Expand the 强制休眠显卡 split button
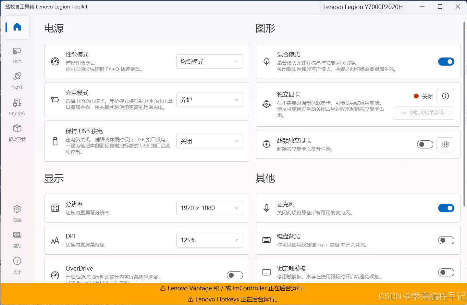 click(424, 113)
